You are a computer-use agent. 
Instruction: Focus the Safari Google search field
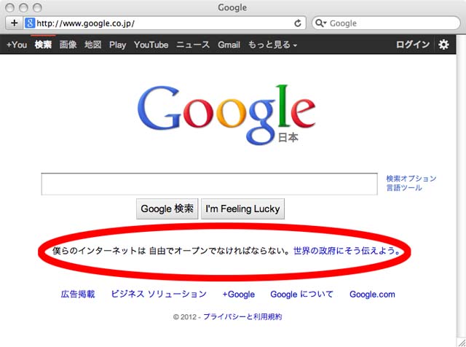[386, 23]
